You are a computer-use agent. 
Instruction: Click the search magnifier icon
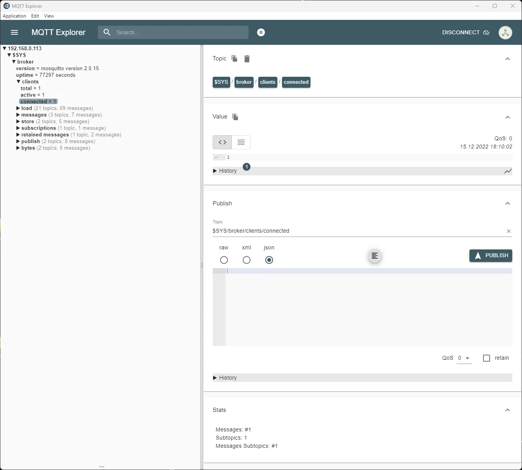[x=107, y=32]
